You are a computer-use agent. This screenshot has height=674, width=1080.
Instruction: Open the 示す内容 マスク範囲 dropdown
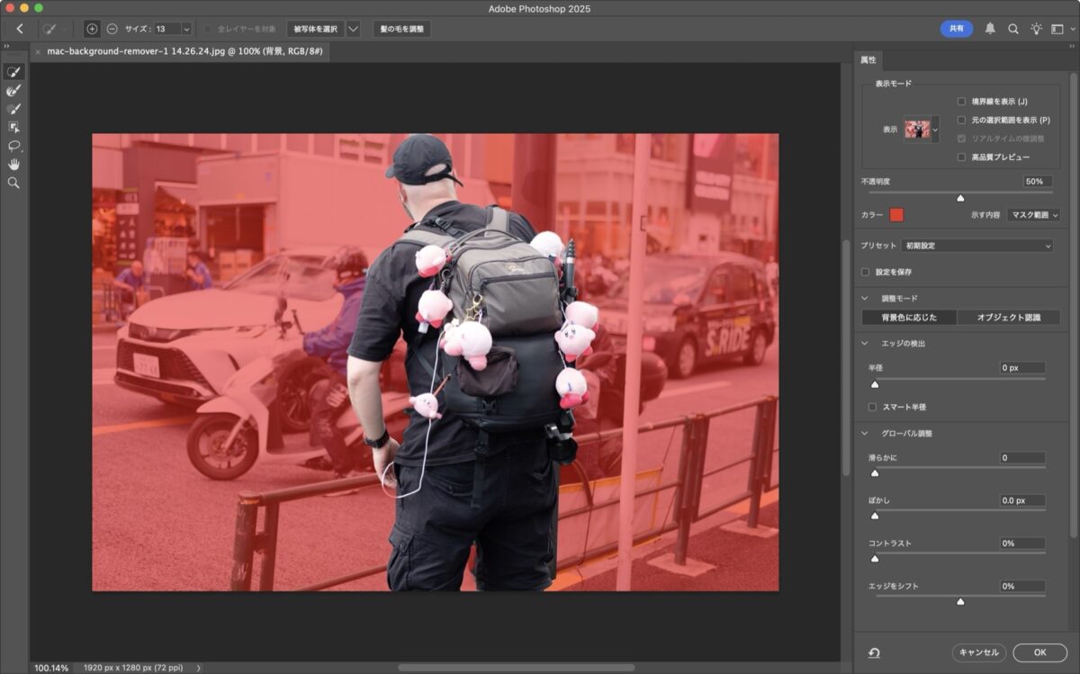pos(1033,215)
